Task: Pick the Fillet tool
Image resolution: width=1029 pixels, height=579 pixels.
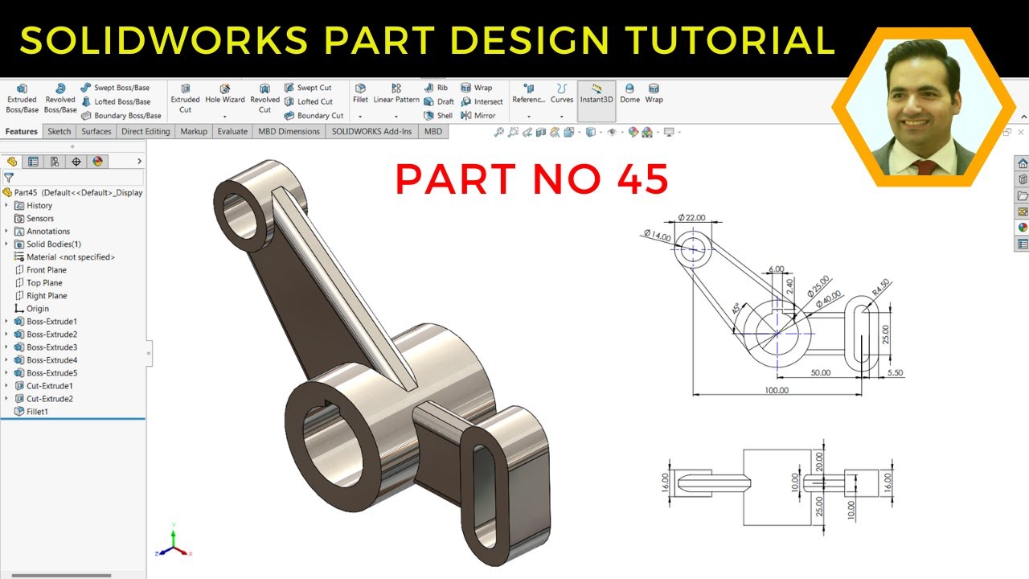Action: click(x=360, y=94)
